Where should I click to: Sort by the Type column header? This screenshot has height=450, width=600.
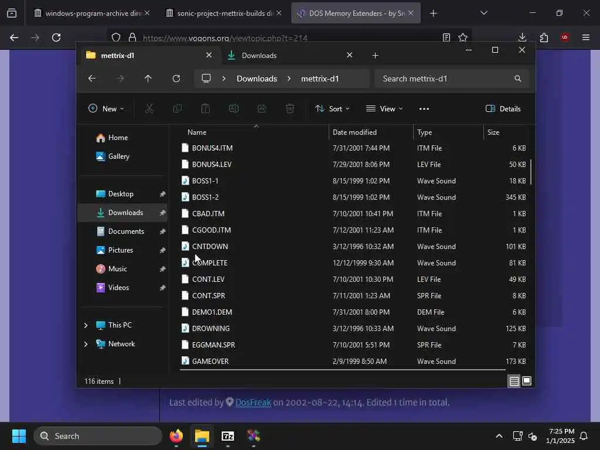point(448,132)
